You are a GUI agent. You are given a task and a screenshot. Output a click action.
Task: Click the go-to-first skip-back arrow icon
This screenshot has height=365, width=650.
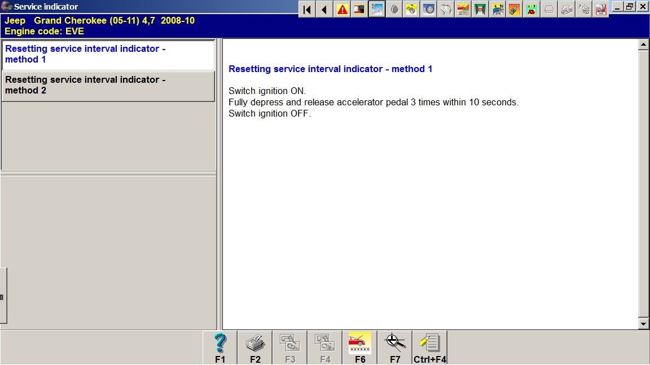click(307, 10)
